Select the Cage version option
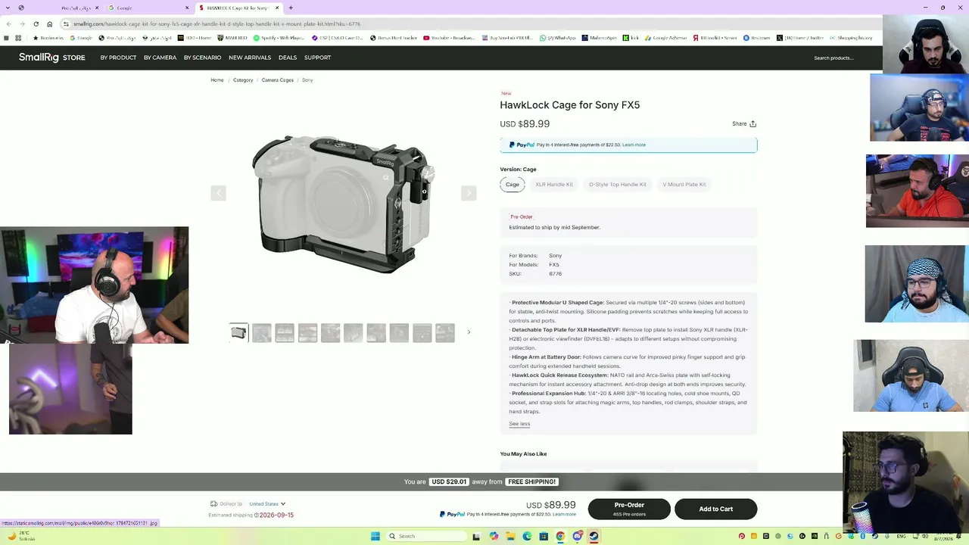The width and height of the screenshot is (969, 545). 513,185
